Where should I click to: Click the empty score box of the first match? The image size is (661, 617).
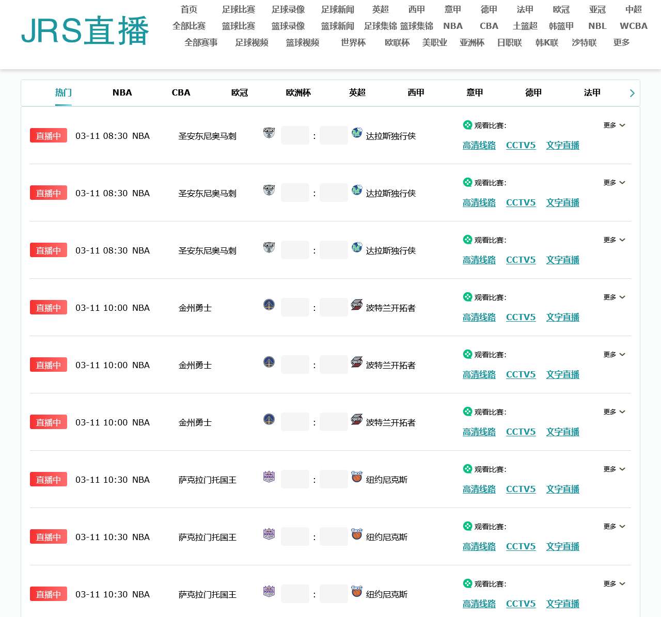click(295, 135)
